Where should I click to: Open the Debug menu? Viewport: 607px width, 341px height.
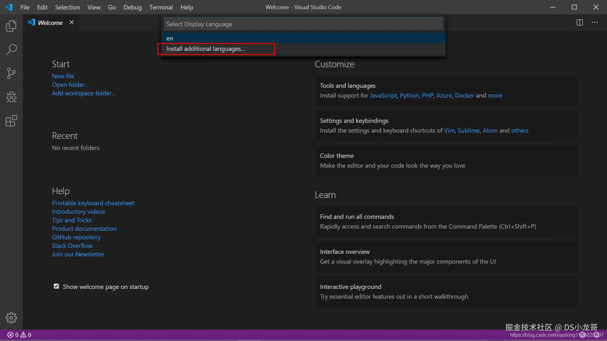132,7
